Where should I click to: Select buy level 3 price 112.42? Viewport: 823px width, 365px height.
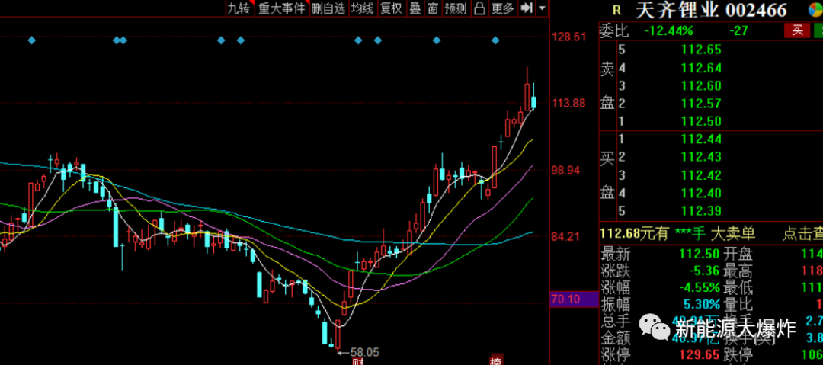[x=701, y=175]
